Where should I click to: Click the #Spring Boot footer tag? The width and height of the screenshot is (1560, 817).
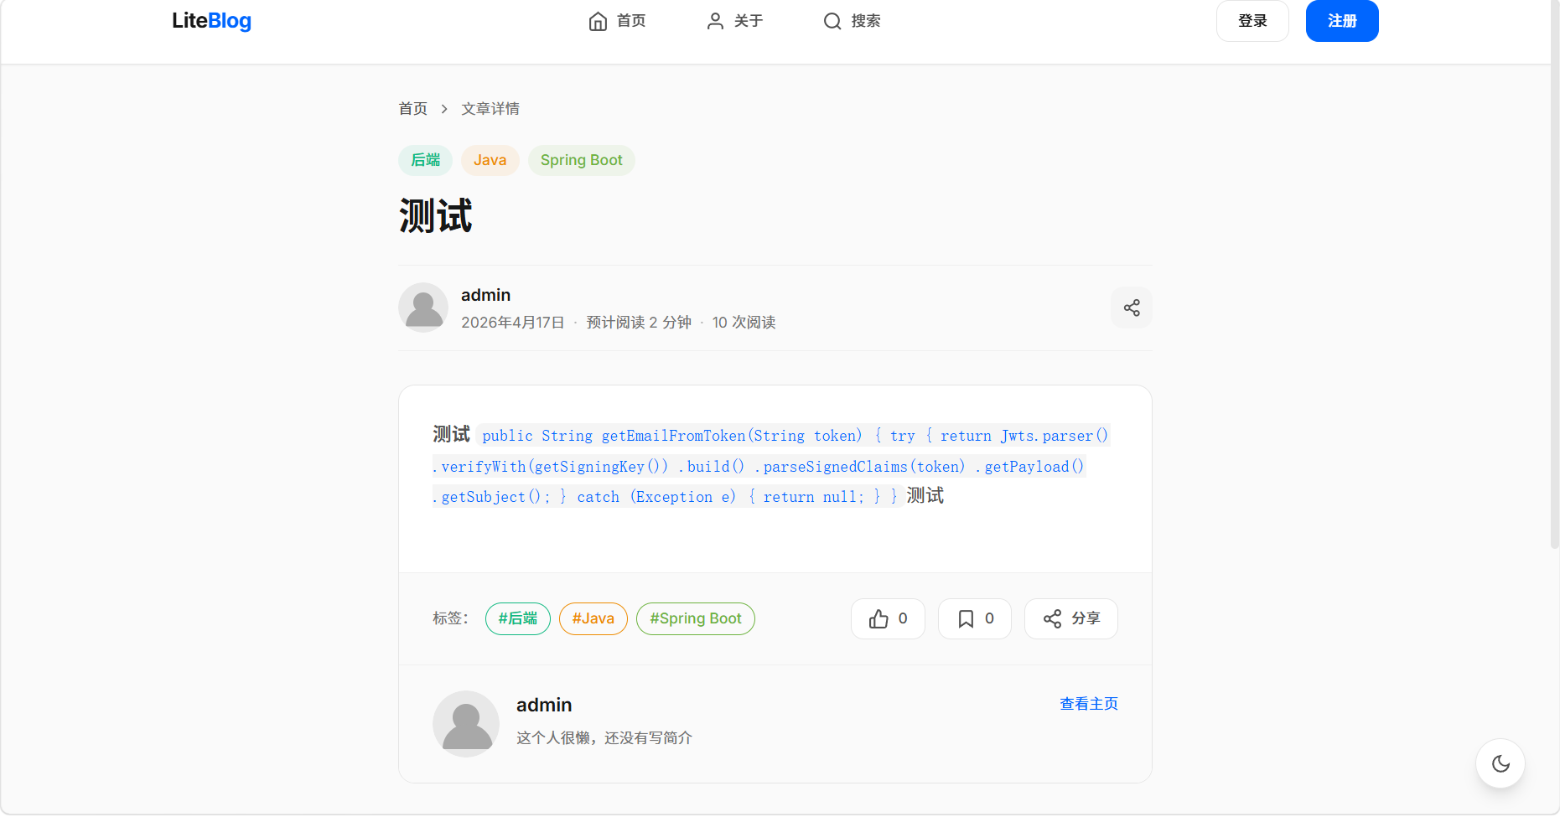click(x=695, y=618)
